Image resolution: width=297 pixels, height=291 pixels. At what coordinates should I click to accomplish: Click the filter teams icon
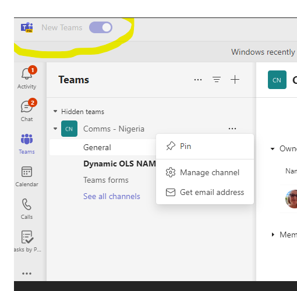pos(217,80)
